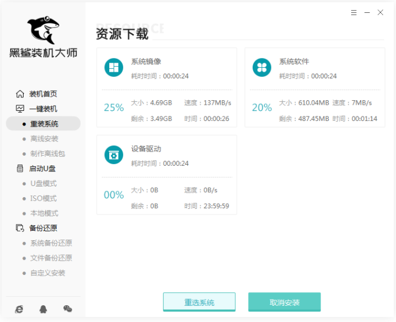Switch to ISO模式
The height and width of the screenshot is (322, 396).
tap(43, 198)
